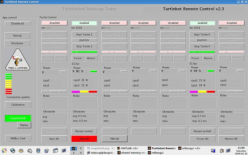Screen dimensions: 248x155
Task: Click Restart turtle2 button
Action: click(x=84, y=131)
